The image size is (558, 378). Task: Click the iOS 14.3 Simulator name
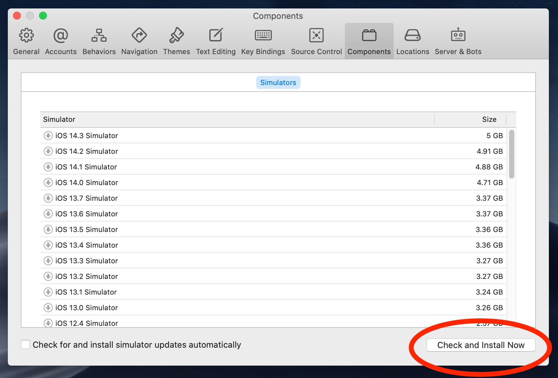point(87,136)
